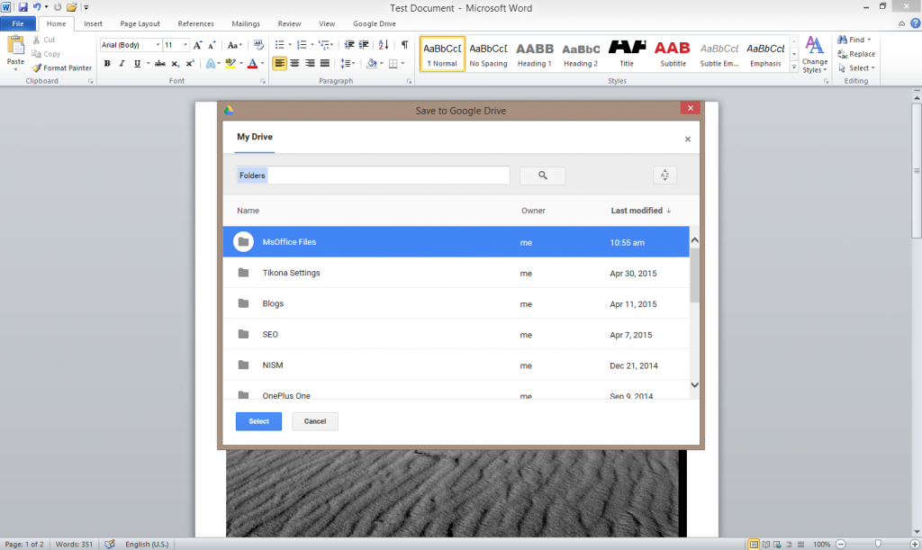Click the Sort icon in Paragraph group
922x550 pixels.
[x=384, y=45]
